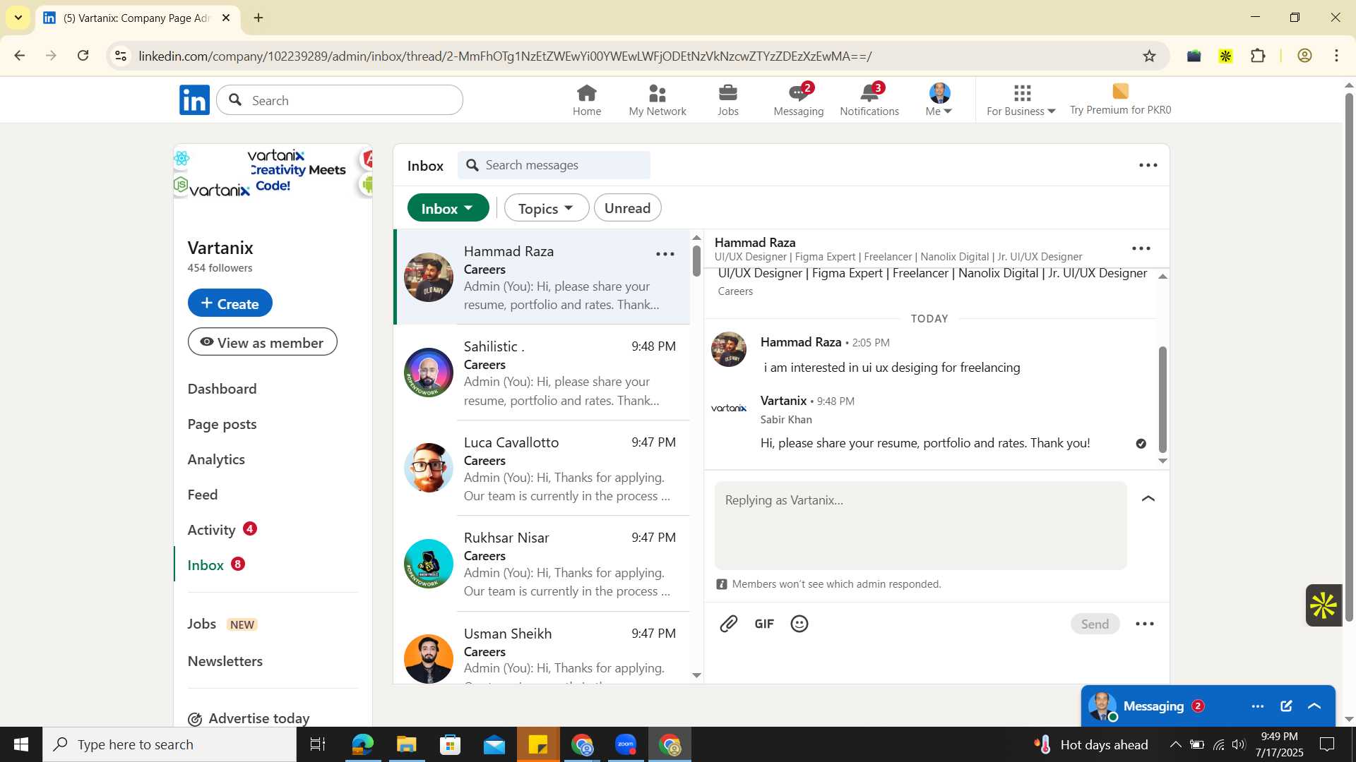Show hidden system tray icons
This screenshot has height=762, width=1356.
(x=1174, y=744)
